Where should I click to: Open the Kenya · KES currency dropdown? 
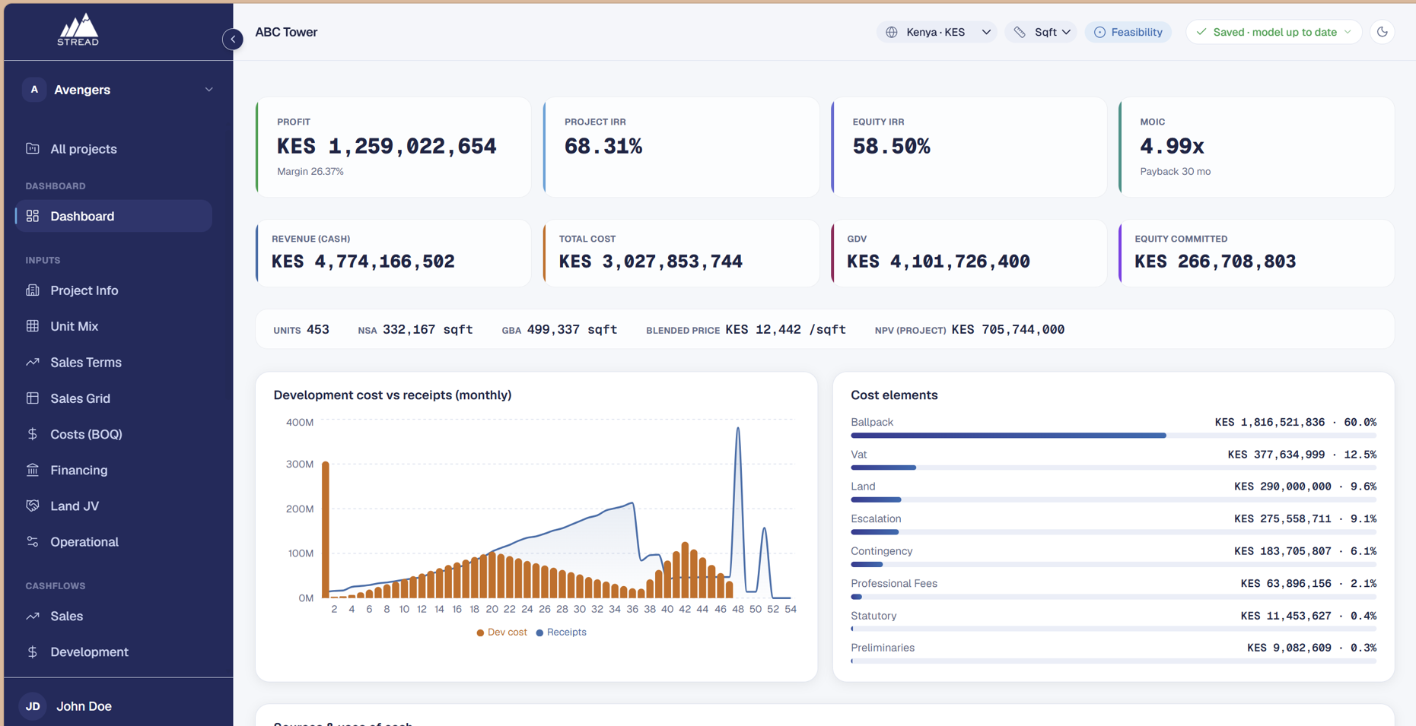click(937, 32)
